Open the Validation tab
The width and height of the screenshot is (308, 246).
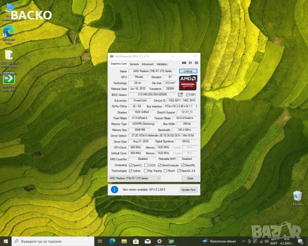pyautogui.click(x=162, y=64)
